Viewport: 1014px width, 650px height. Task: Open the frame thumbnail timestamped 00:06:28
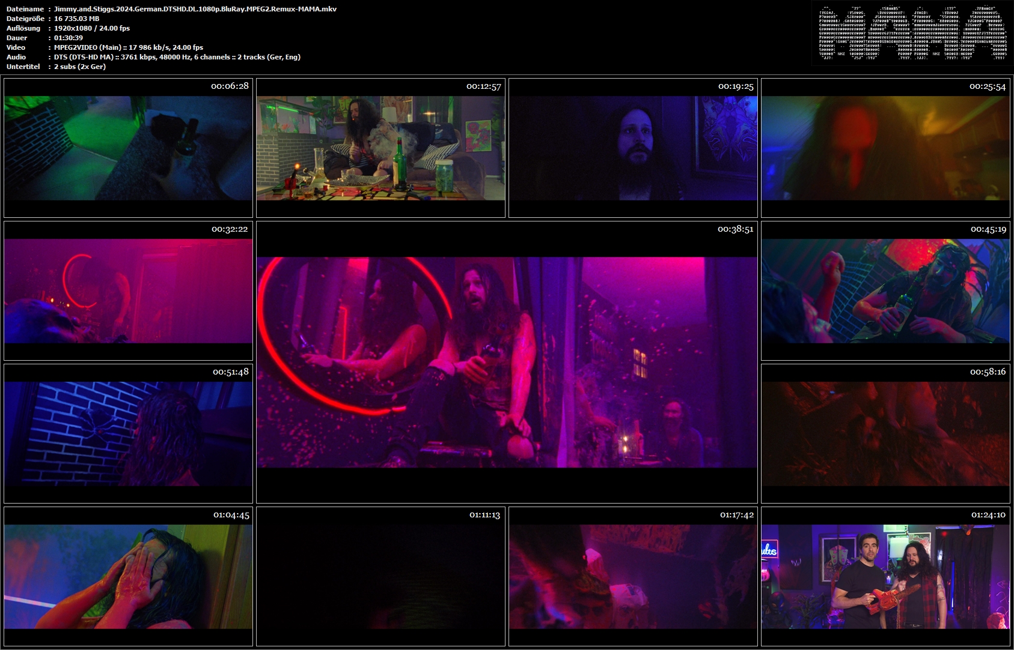tap(128, 148)
